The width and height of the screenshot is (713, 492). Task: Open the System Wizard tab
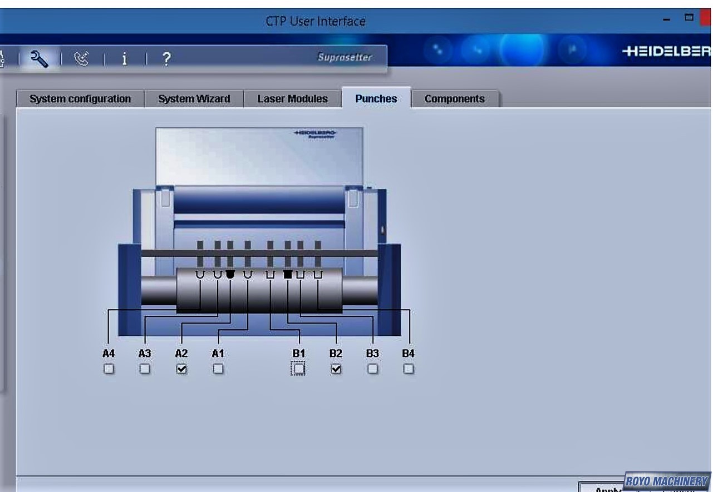(194, 99)
